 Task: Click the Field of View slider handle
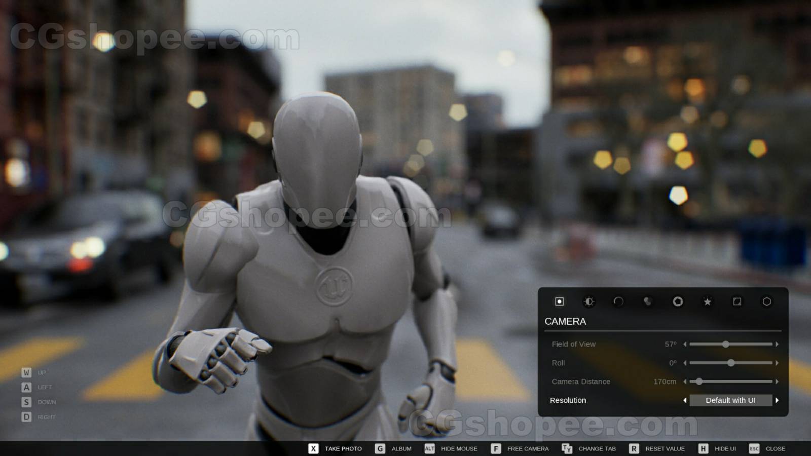(x=726, y=344)
